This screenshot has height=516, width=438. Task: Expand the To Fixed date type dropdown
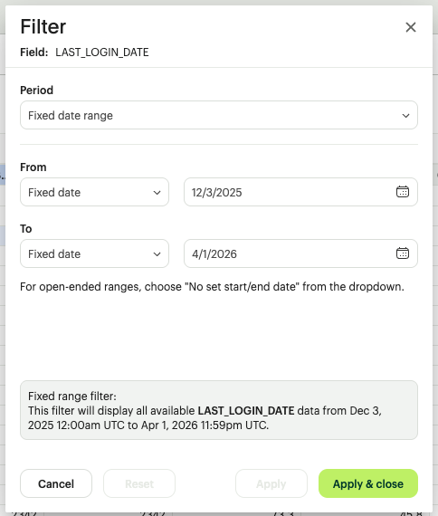pos(94,253)
